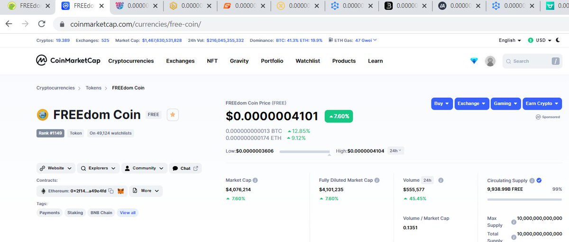The width and height of the screenshot is (569, 242).
Task: Open Exchanges nav menu
Action: 180,61
